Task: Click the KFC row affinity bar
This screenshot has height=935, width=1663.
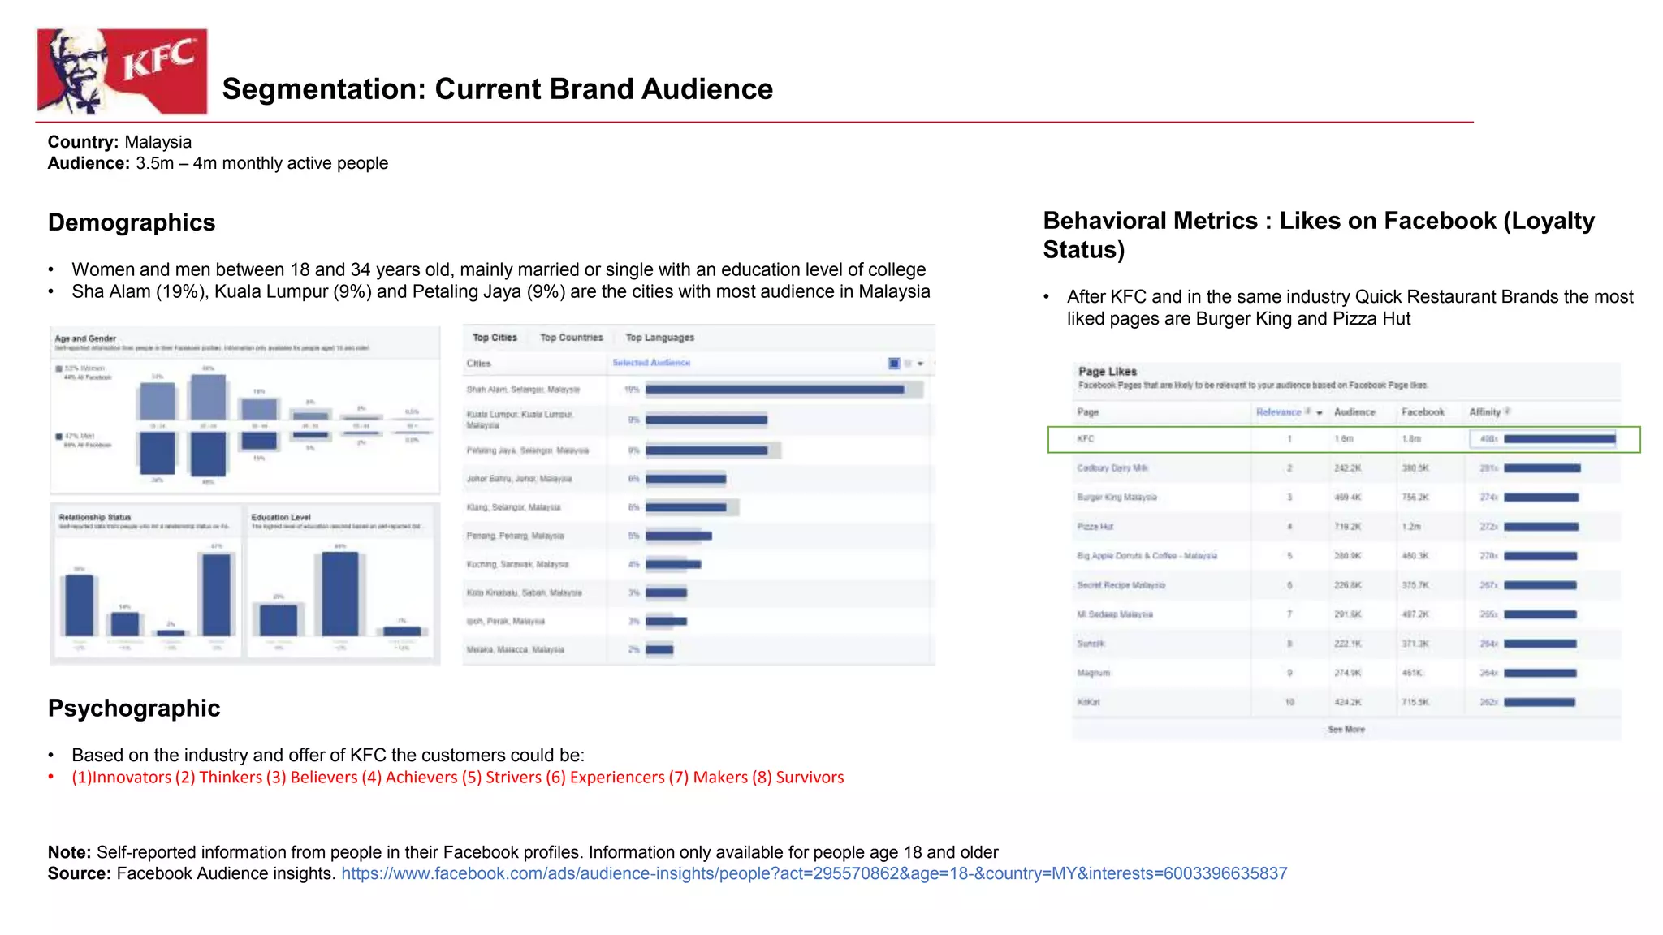Action: coord(1559,439)
